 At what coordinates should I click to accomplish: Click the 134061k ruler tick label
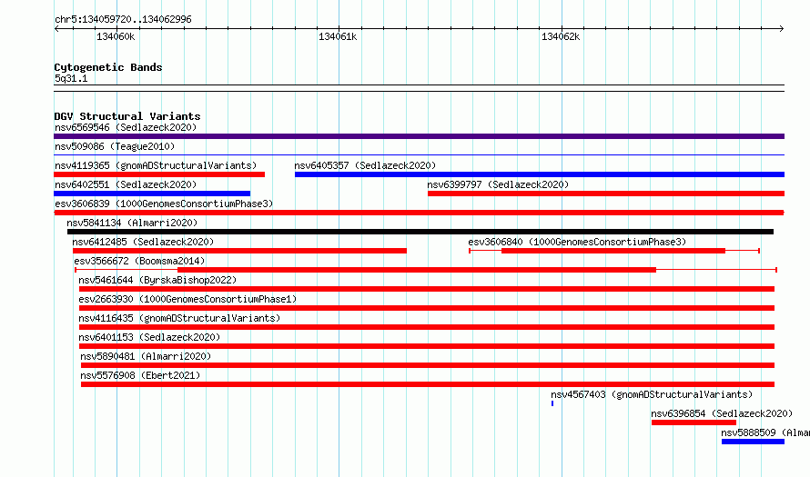(338, 36)
